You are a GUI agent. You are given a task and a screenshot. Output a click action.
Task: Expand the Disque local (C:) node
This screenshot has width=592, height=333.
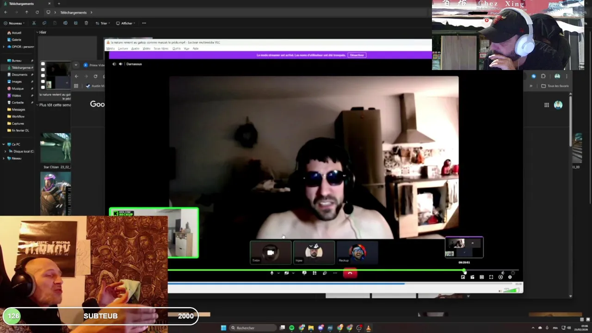pyautogui.click(x=5, y=151)
